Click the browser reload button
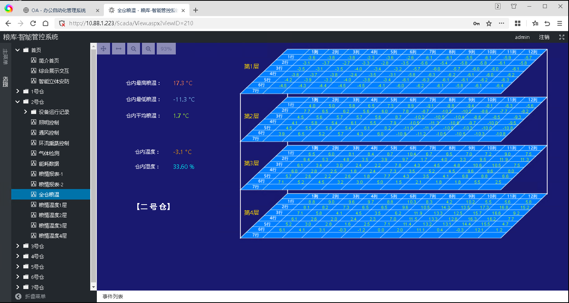Screen dimensions: 569x303 (x=33, y=23)
